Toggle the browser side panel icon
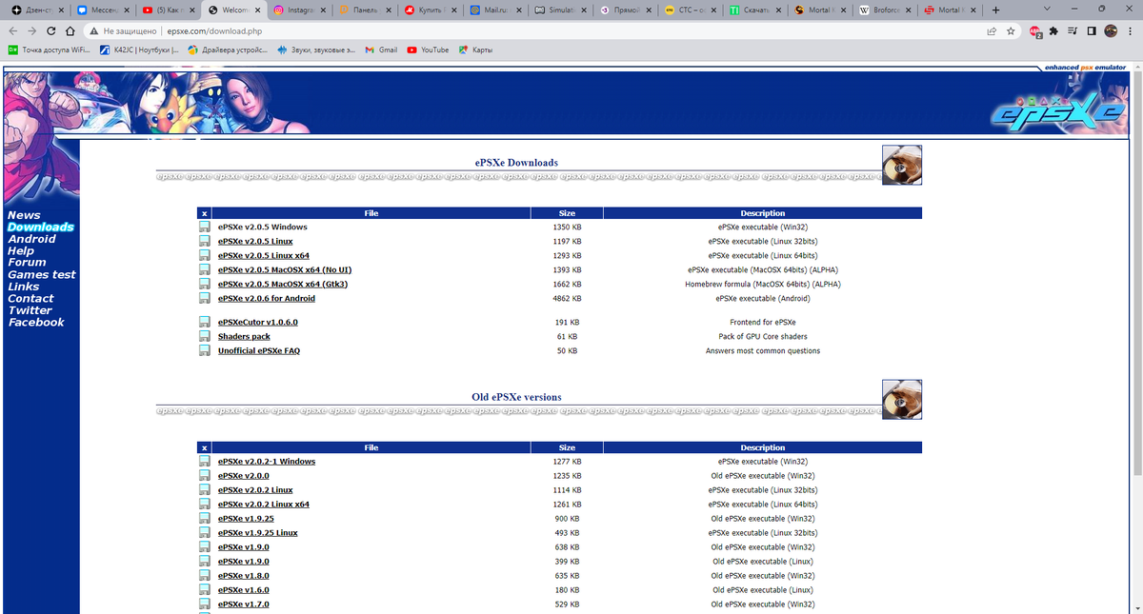The height and width of the screenshot is (614, 1143). point(1092,30)
